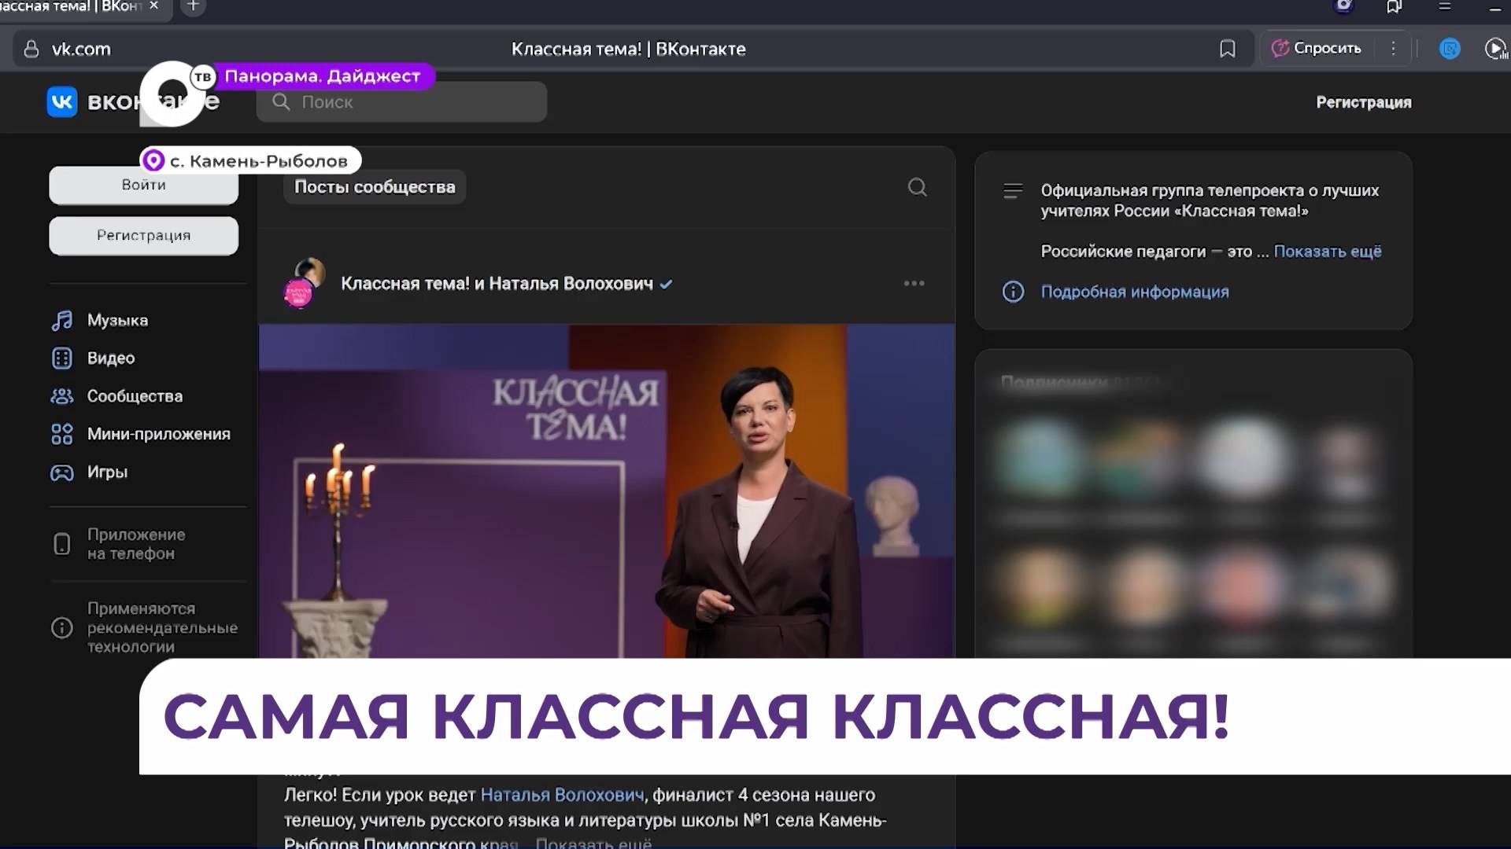Expand the post options via three-dots menu
Image resolution: width=1511 pixels, height=849 pixels.
(914, 284)
